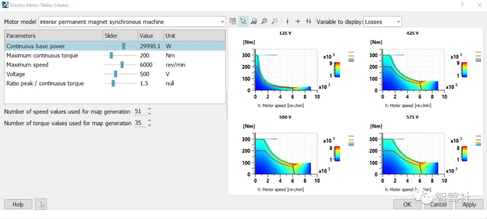
Task: Select the crosshair cursor tool
Action: click(x=298, y=21)
